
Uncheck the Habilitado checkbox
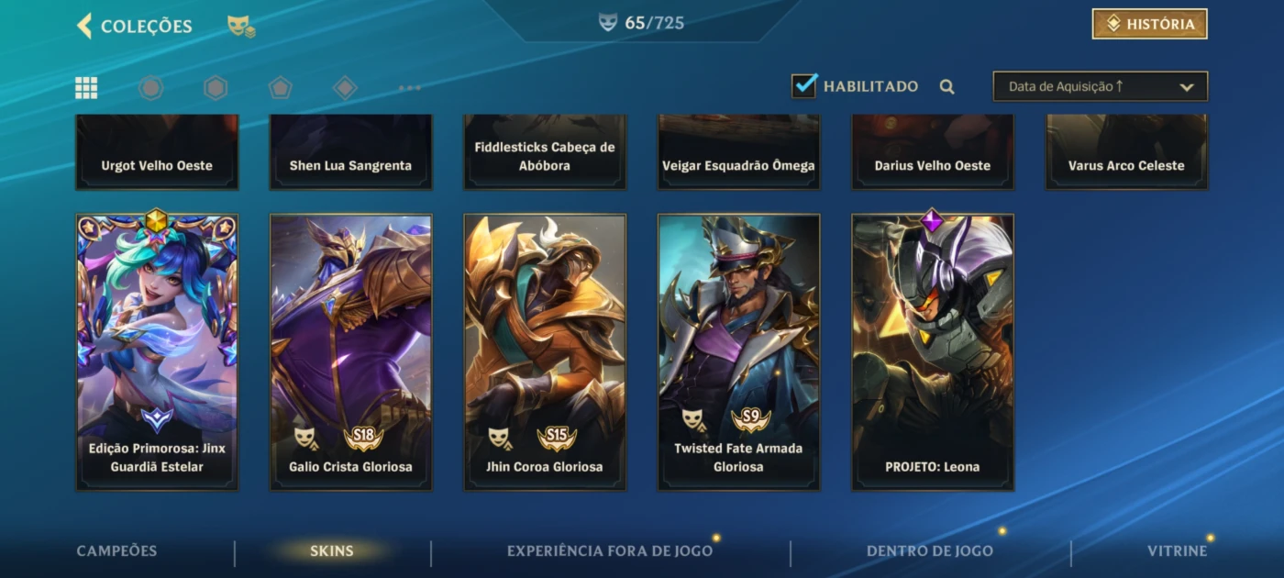[x=804, y=85]
